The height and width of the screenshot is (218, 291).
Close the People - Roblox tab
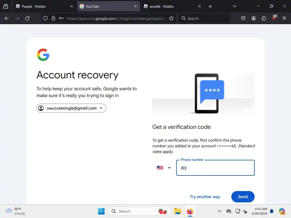[x=72, y=6]
